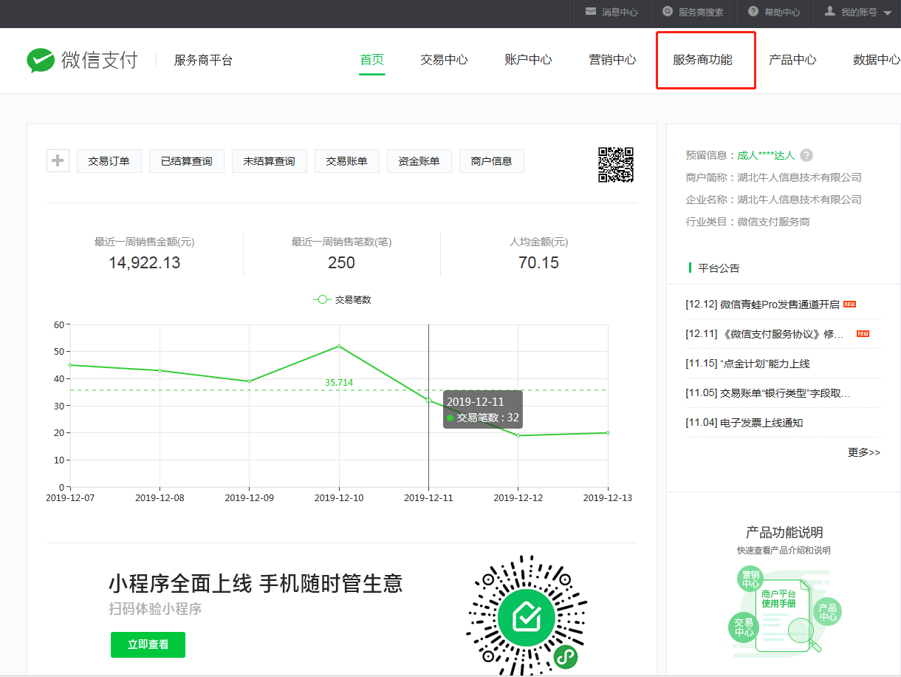Click the WeChat Pay logo

82,61
